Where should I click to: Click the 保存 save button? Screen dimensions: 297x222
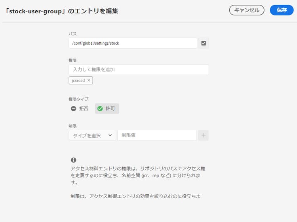point(282,10)
